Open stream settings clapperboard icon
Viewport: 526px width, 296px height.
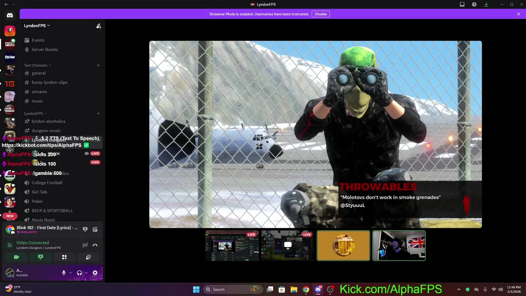tap(95, 229)
